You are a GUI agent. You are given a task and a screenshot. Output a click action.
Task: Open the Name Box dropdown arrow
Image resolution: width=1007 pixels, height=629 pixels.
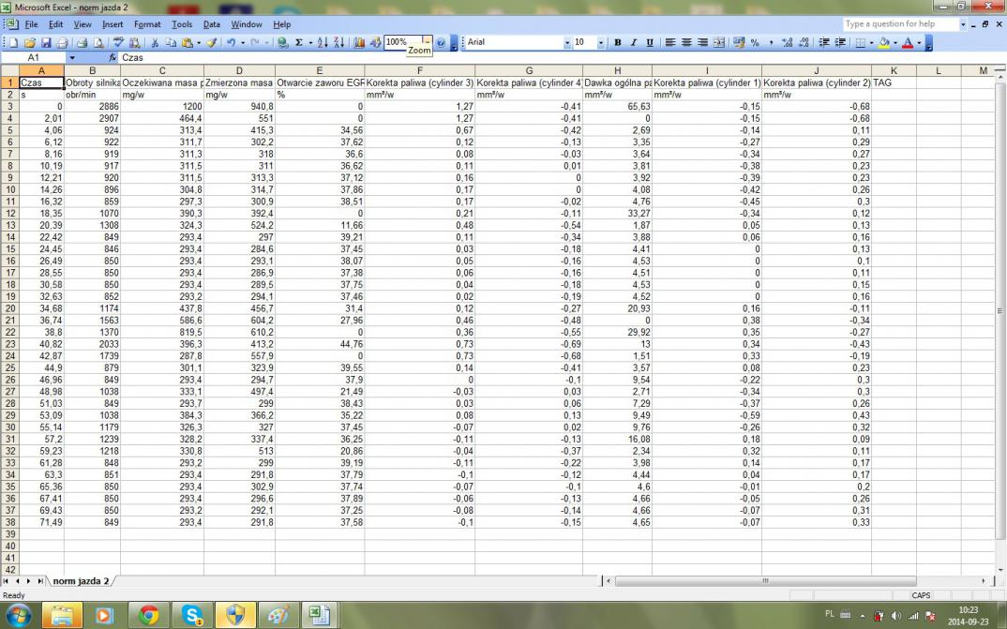point(72,58)
